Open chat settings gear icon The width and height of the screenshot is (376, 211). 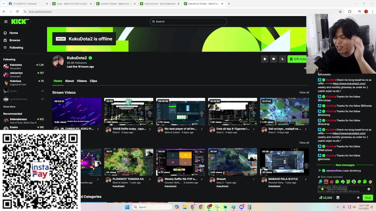click(x=358, y=198)
